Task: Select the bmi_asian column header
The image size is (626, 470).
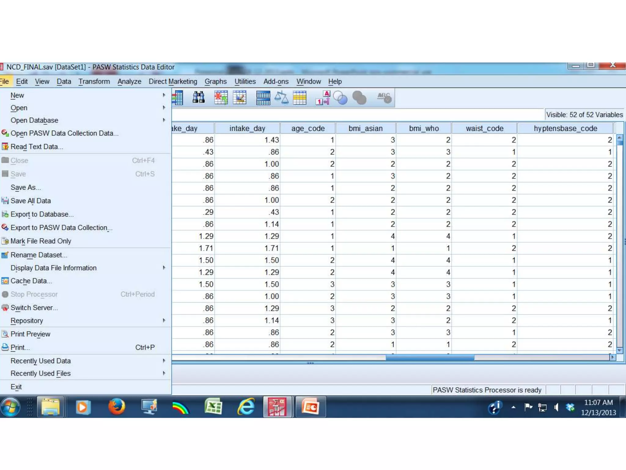Action: coord(366,128)
